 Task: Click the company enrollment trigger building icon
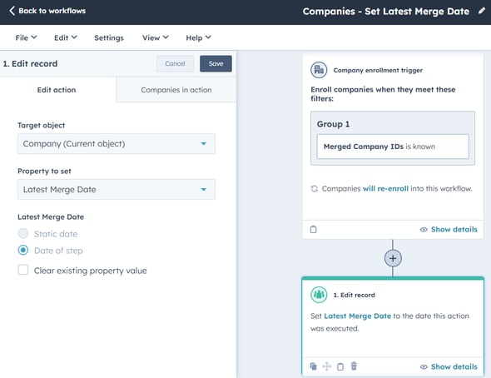319,70
